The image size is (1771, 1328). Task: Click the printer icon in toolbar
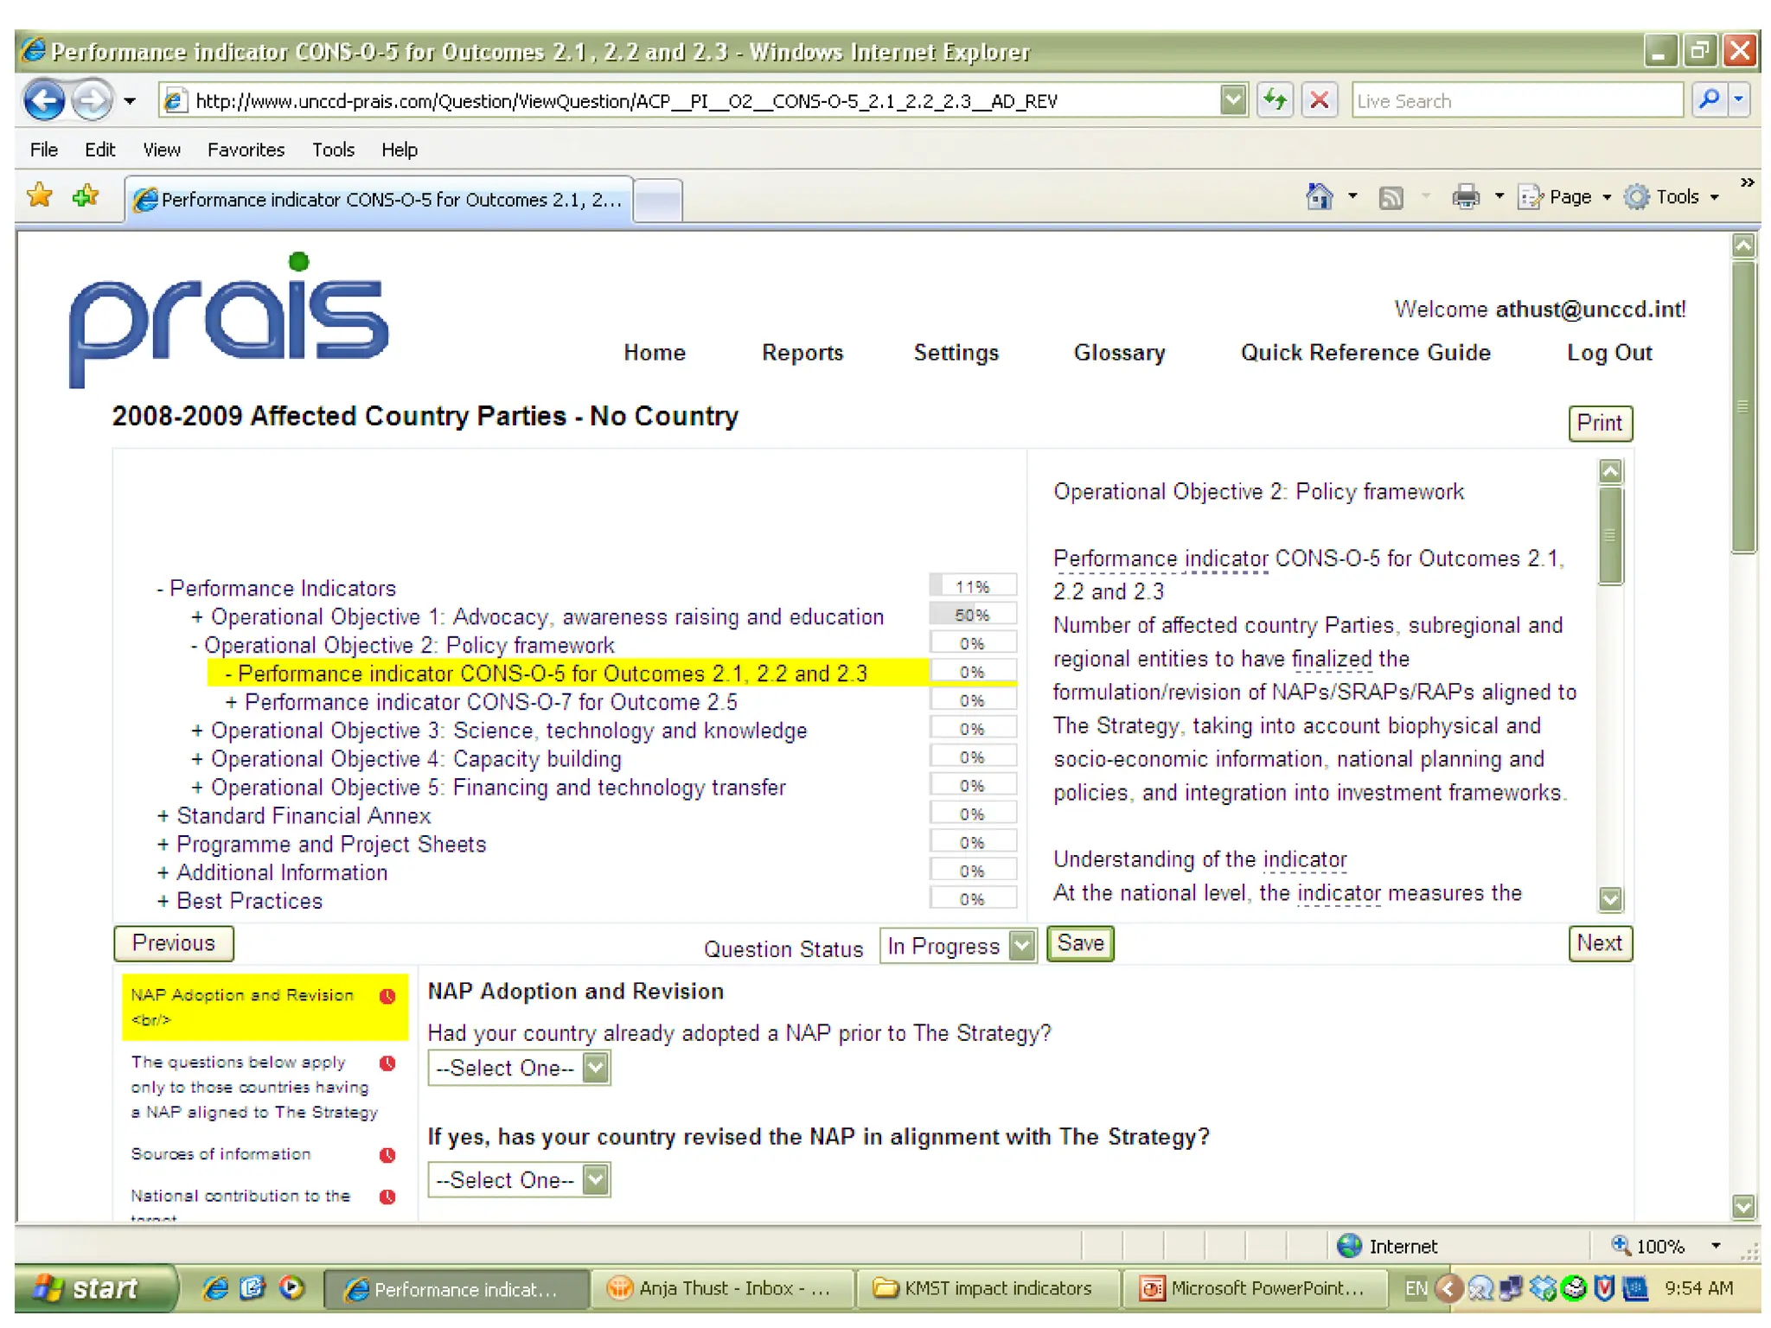(1465, 197)
